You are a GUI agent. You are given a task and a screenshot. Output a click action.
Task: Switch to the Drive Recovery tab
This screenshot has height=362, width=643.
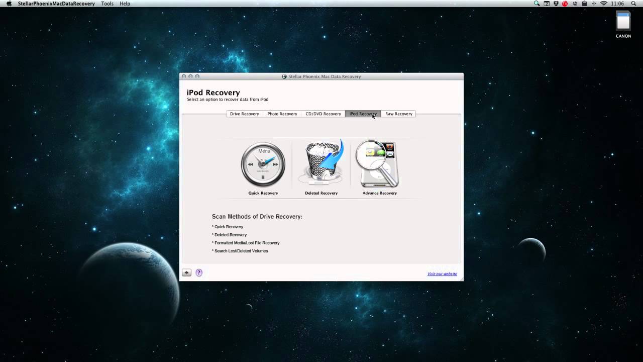click(245, 114)
